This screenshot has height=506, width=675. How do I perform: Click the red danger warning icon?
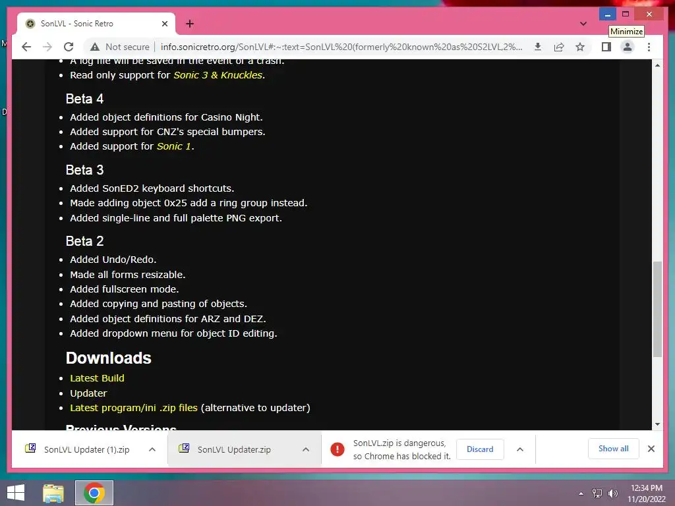(x=337, y=449)
